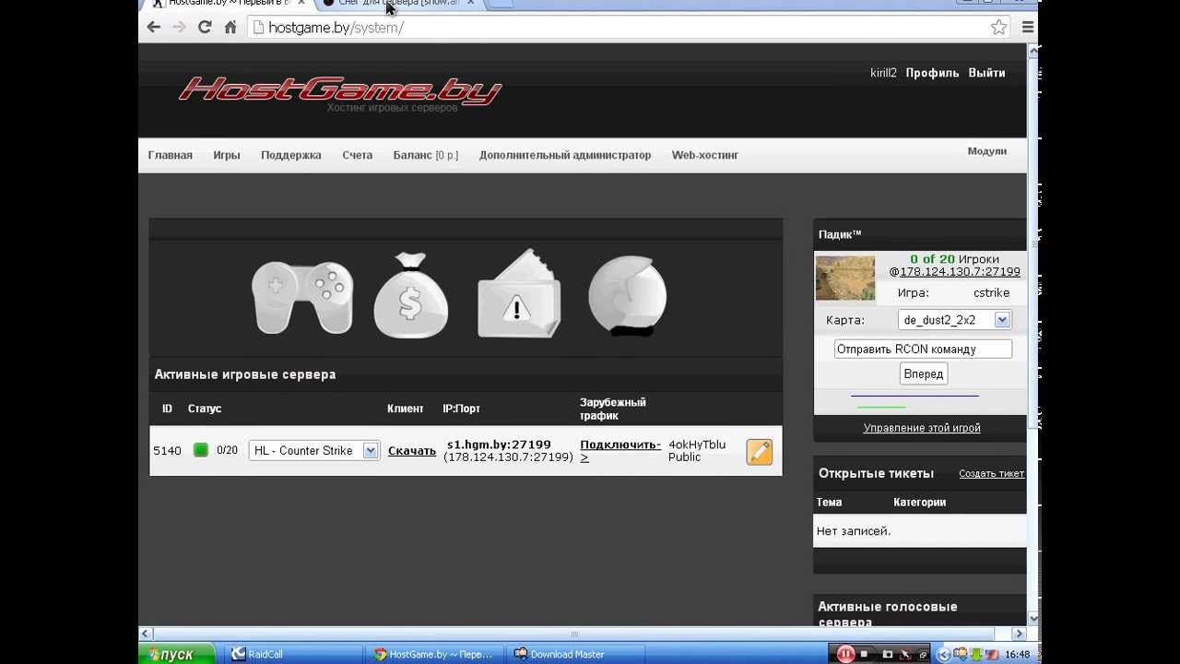Open the Start (пуск) menu
This screenshot has height=664, width=1180.
[x=177, y=654]
